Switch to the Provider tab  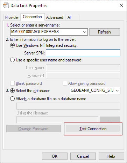12,17
